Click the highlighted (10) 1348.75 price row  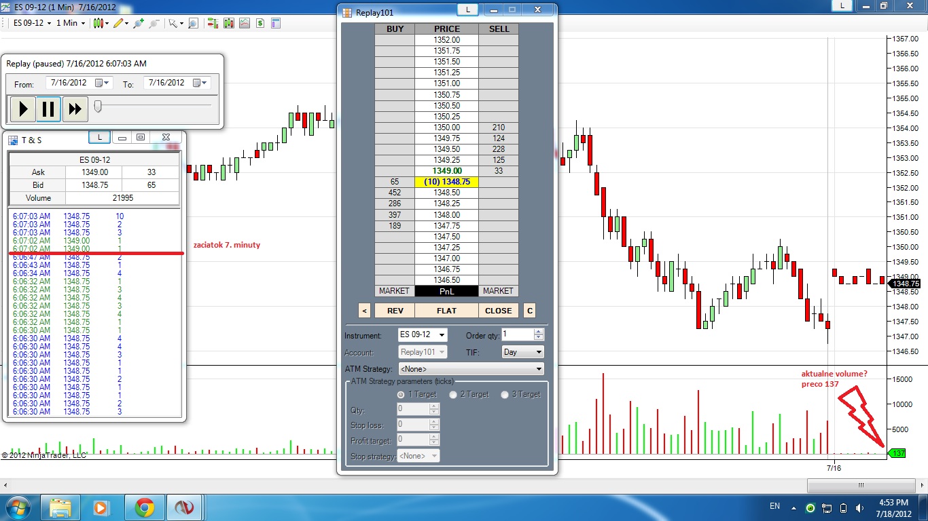coord(446,182)
